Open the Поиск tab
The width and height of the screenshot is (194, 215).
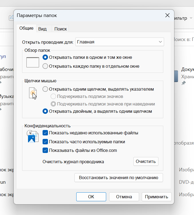coord(60,29)
